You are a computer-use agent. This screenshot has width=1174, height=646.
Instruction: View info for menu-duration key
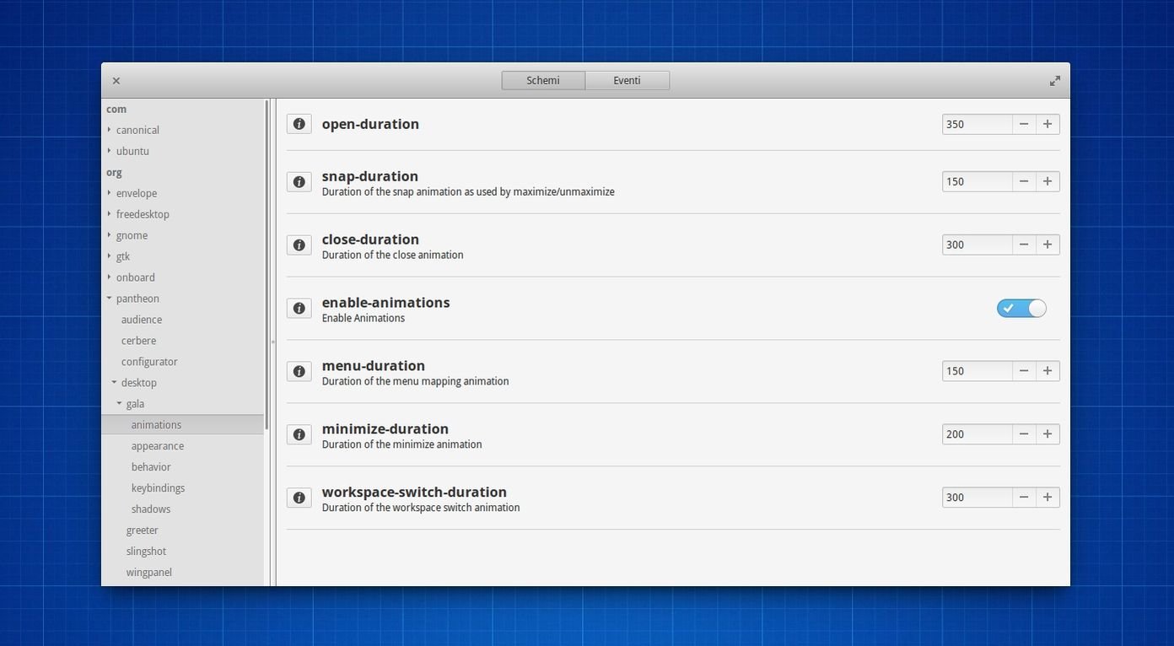coord(299,372)
